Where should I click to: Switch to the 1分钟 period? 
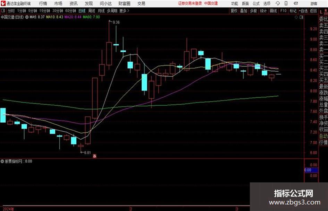(21, 11)
